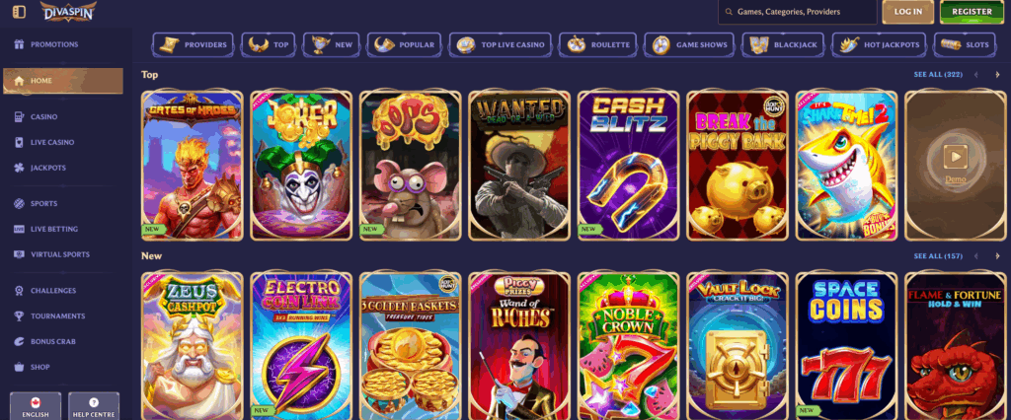Go to previous games in the Top row
1011x420 pixels.
tap(976, 75)
